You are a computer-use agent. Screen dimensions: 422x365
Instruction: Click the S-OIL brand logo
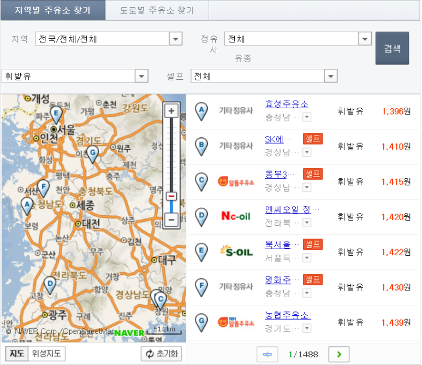click(236, 251)
